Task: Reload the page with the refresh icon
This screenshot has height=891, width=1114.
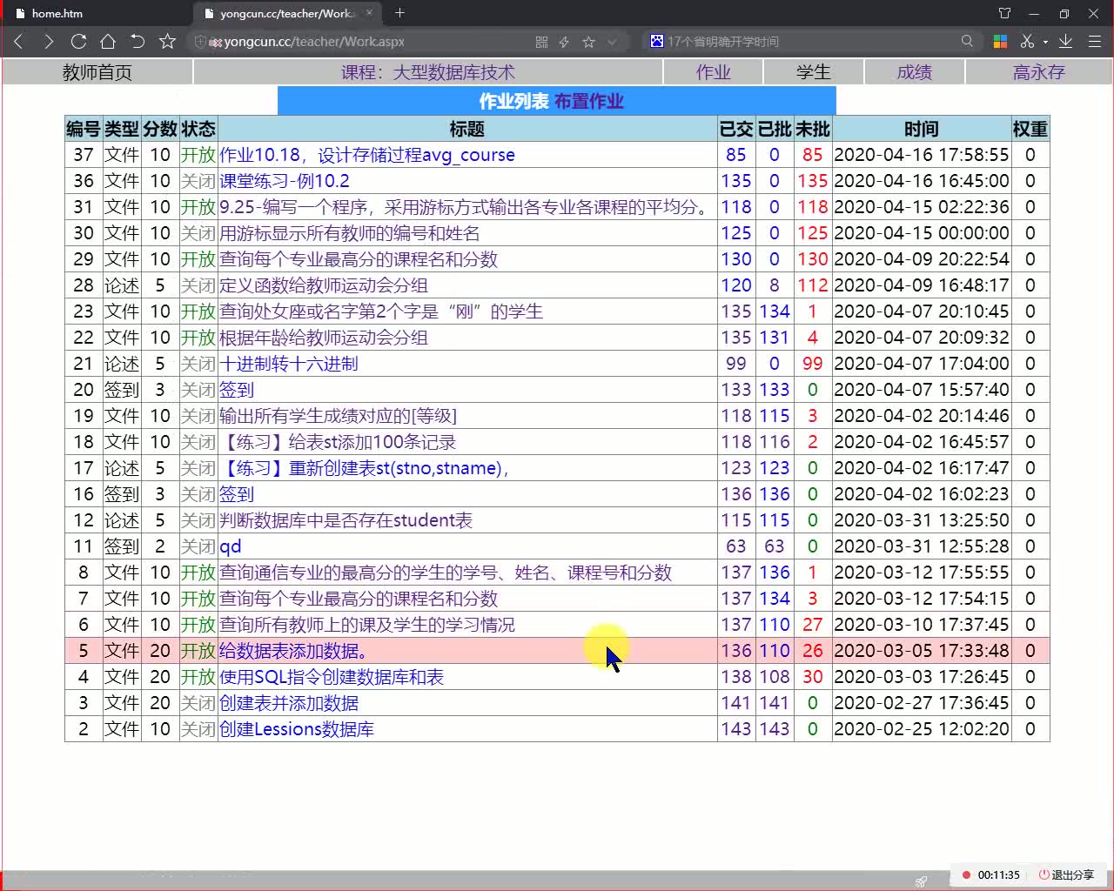Action: 78,41
